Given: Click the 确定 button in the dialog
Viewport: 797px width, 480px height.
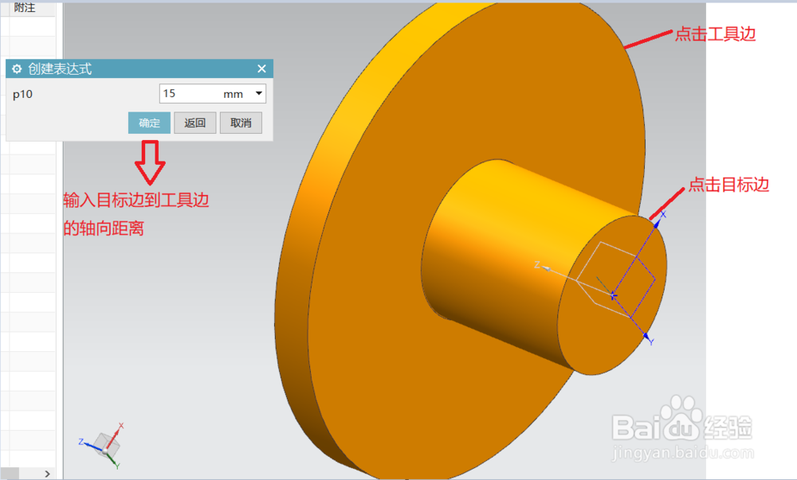Looking at the screenshot, I should (149, 123).
